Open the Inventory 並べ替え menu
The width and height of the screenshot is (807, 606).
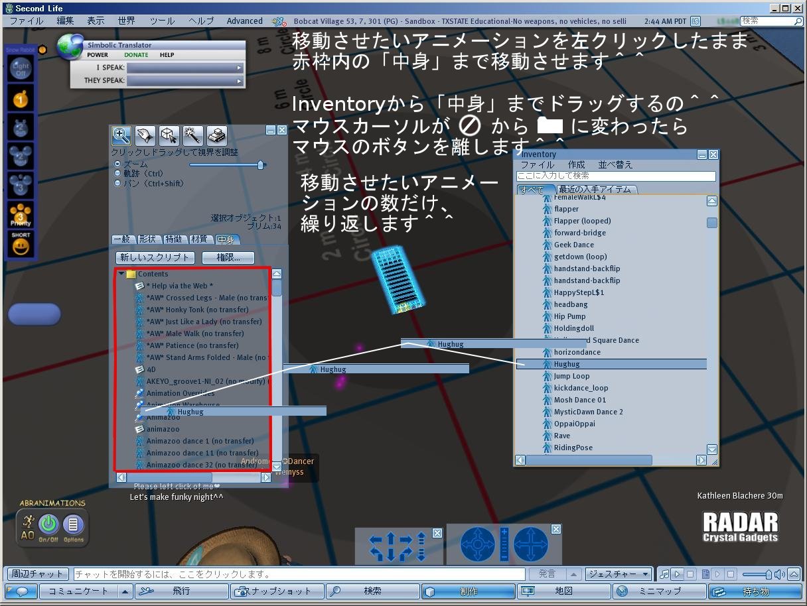(616, 165)
